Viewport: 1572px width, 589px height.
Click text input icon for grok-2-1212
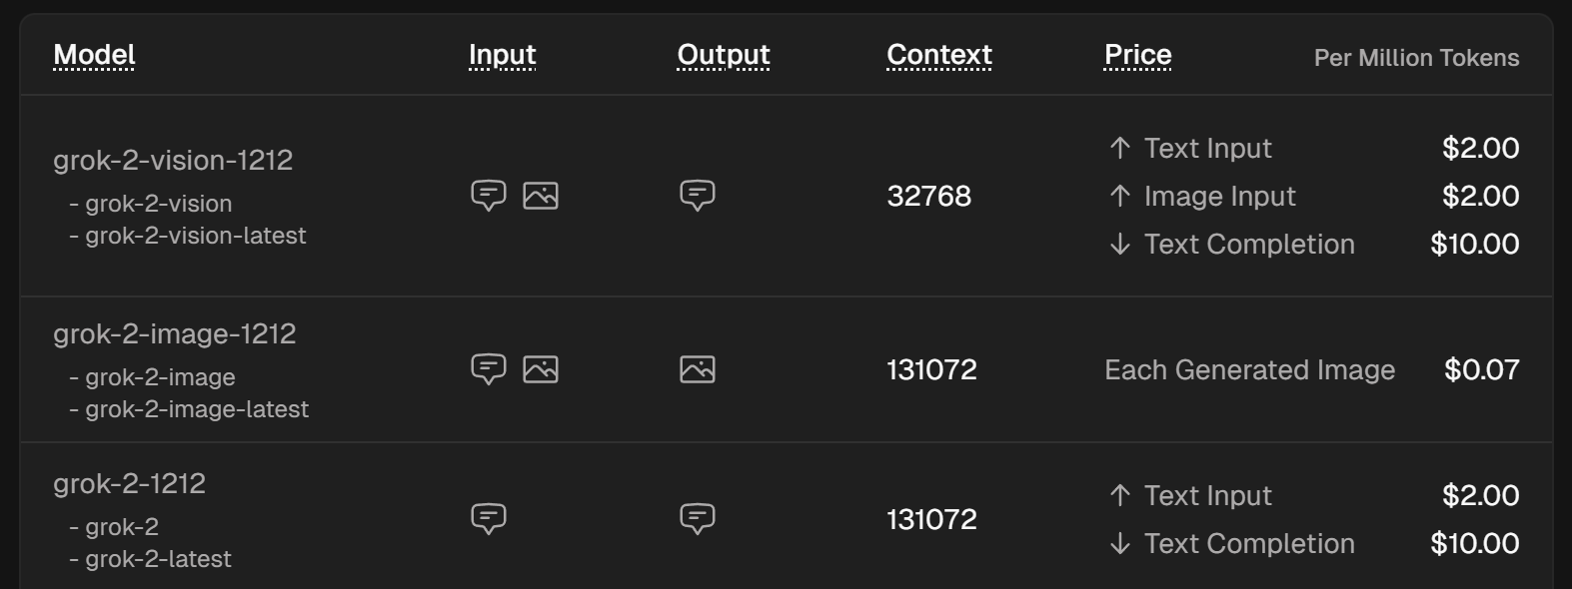[x=489, y=518]
